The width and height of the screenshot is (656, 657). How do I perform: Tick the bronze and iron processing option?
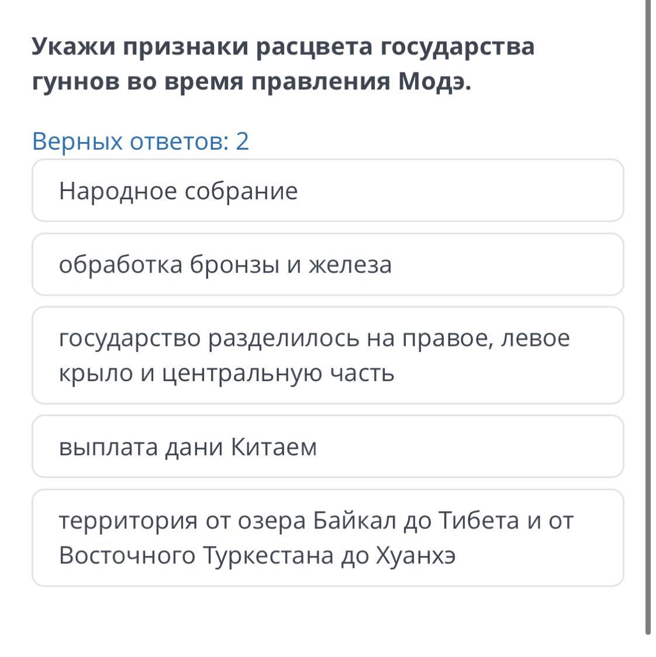327,264
